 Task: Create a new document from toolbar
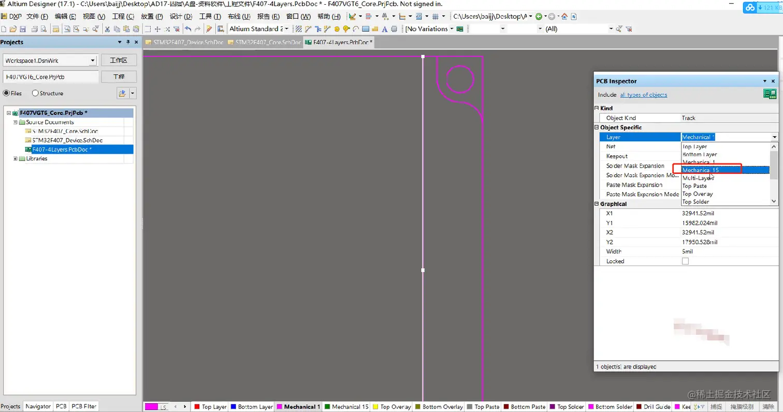coord(4,29)
